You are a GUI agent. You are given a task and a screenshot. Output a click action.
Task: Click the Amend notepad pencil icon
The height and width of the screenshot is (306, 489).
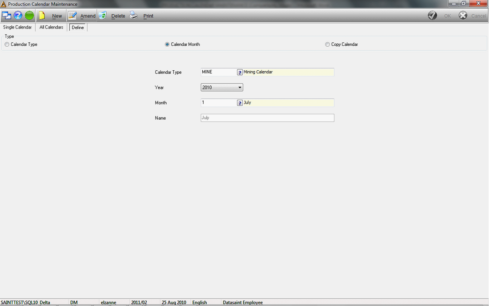72,15
